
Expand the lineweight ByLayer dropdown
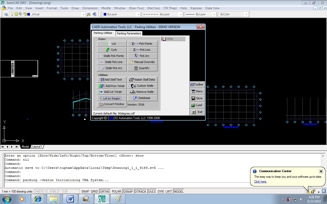[x=214, y=14]
